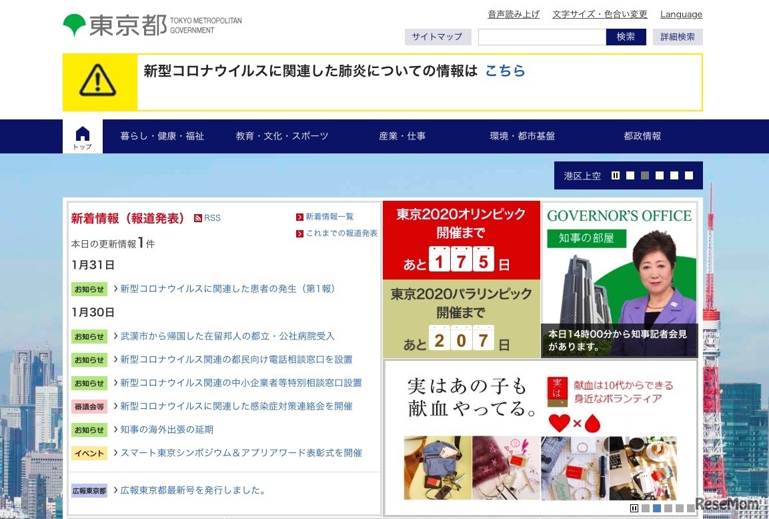Open the 文字サイズ・色合い変更 settings
The width and height of the screenshot is (769, 519).
(x=599, y=13)
